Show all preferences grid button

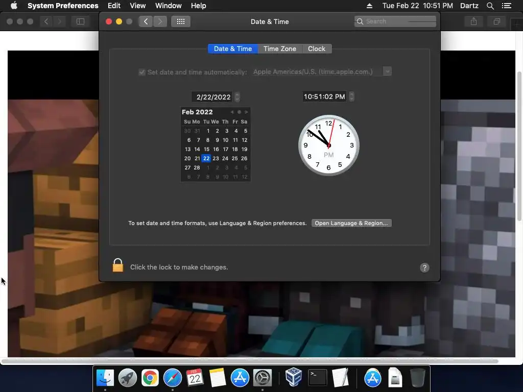pos(181,21)
